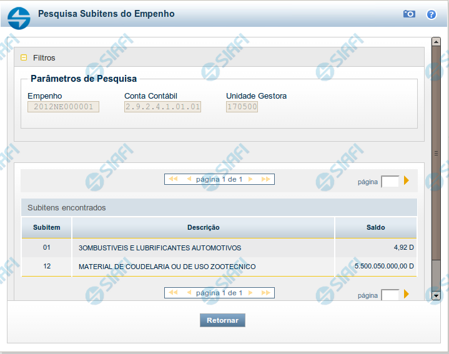Click the Unidade Gestora field 170500
The height and width of the screenshot is (354, 449).
point(242,107)
